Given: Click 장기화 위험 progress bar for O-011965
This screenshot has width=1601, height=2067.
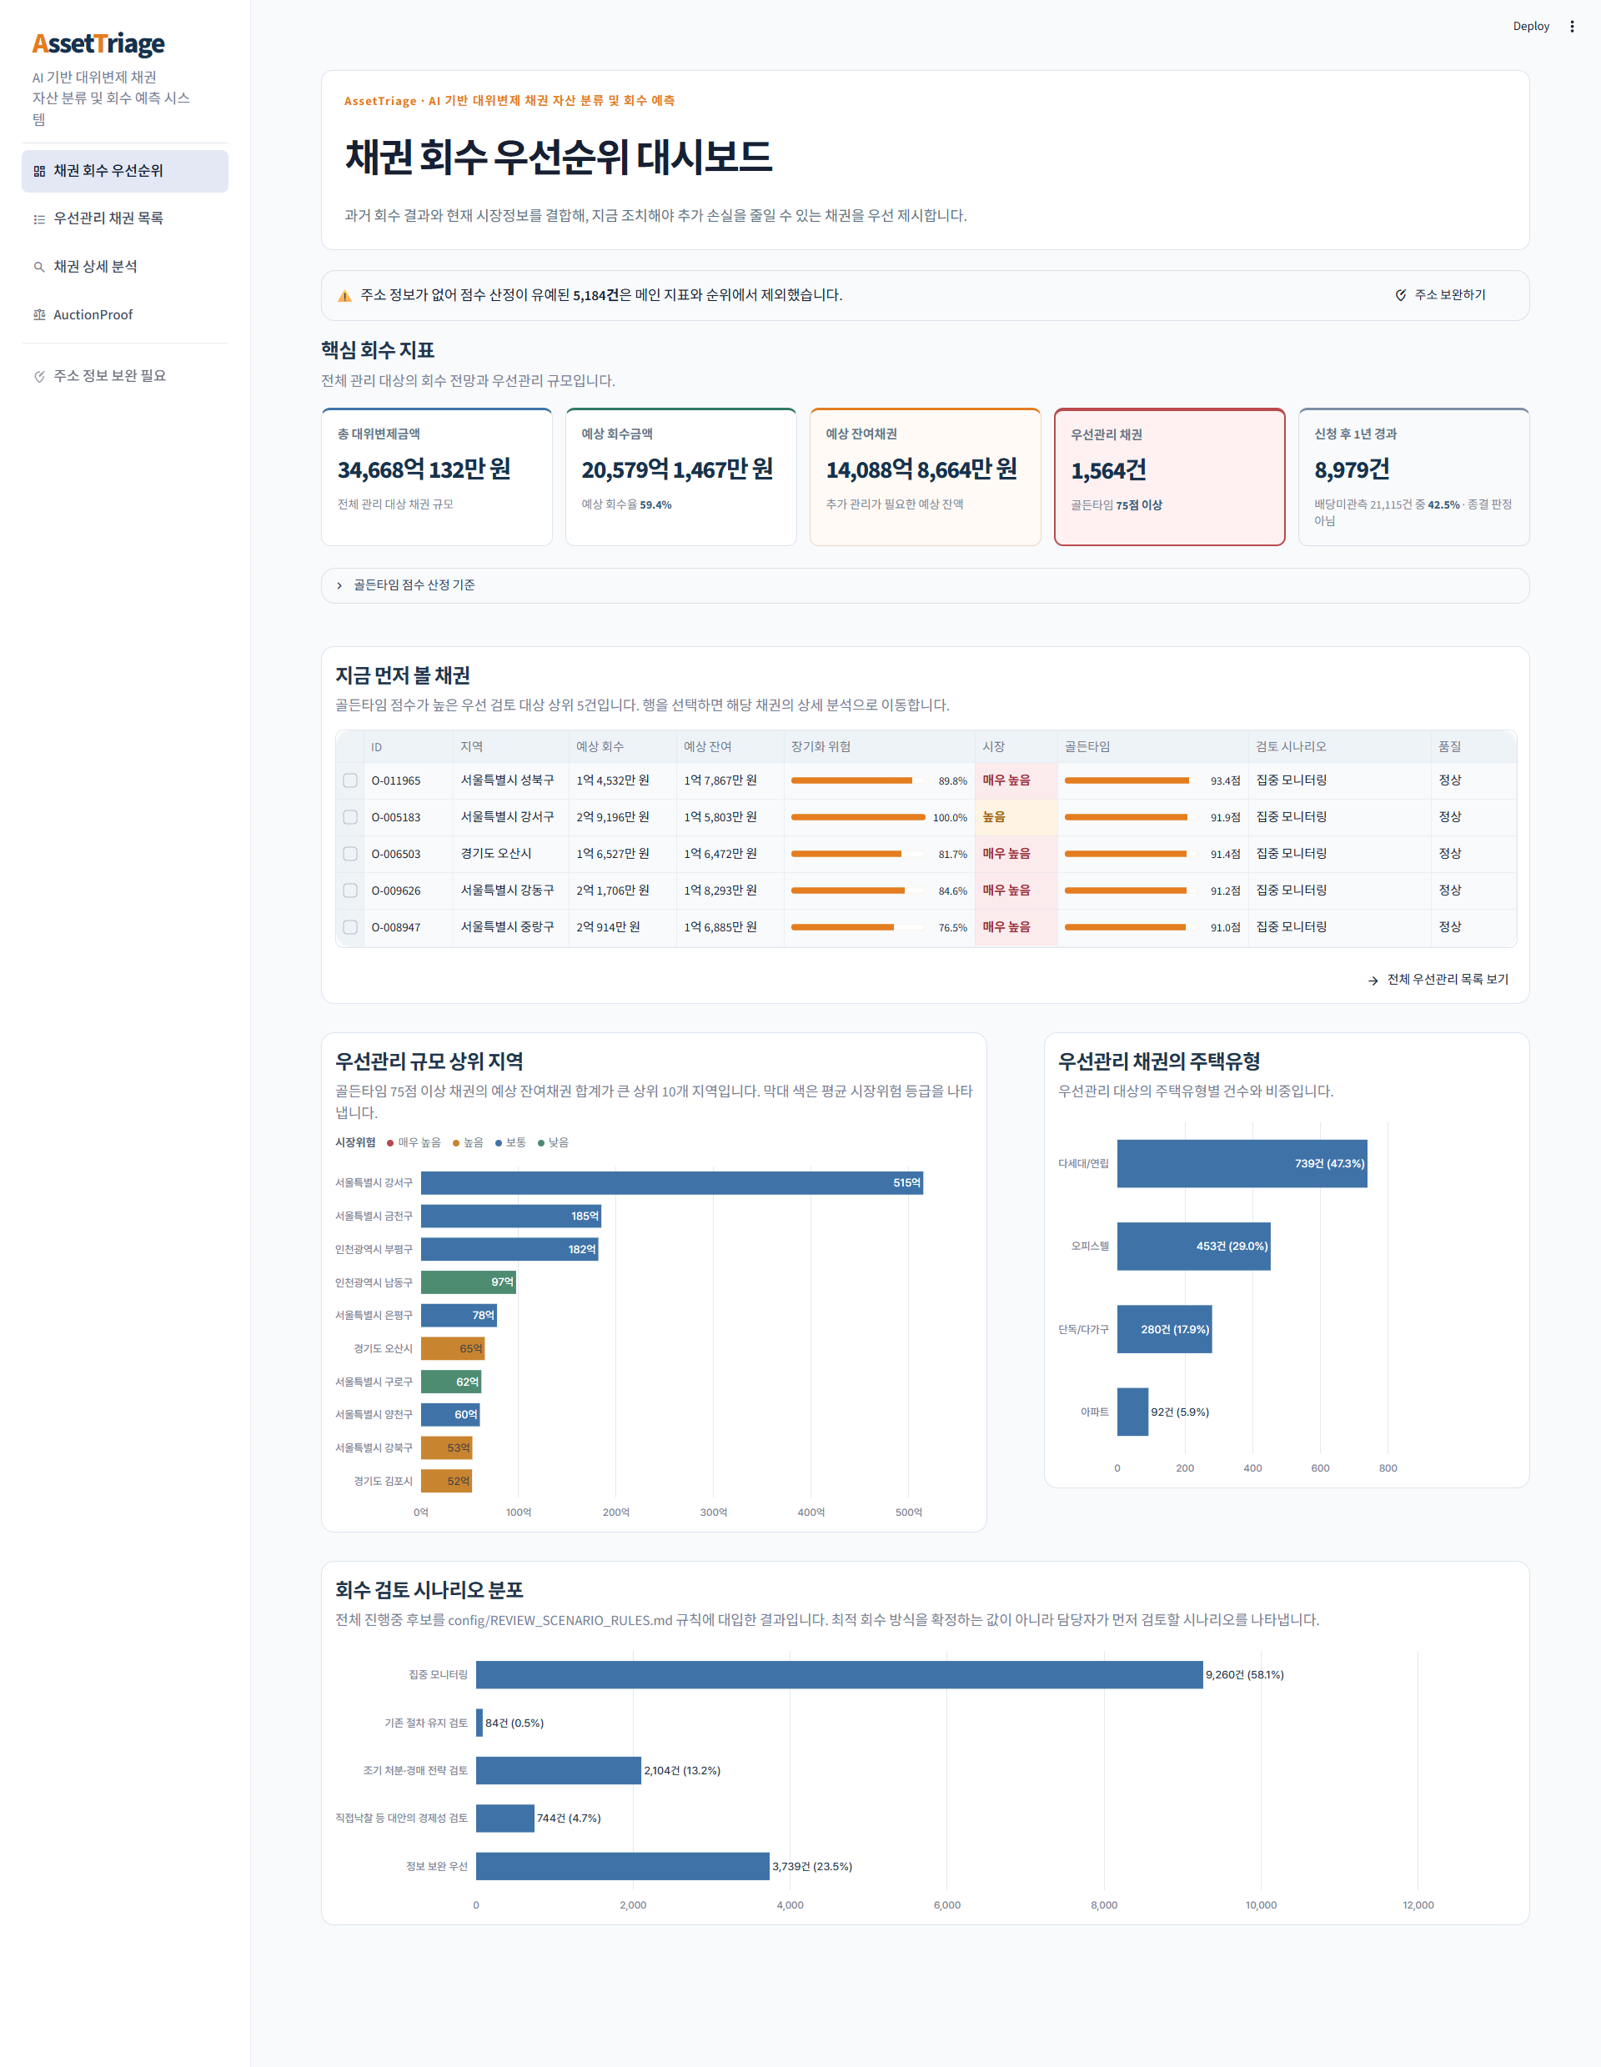Looking at the screenshot, I should 857,780.
